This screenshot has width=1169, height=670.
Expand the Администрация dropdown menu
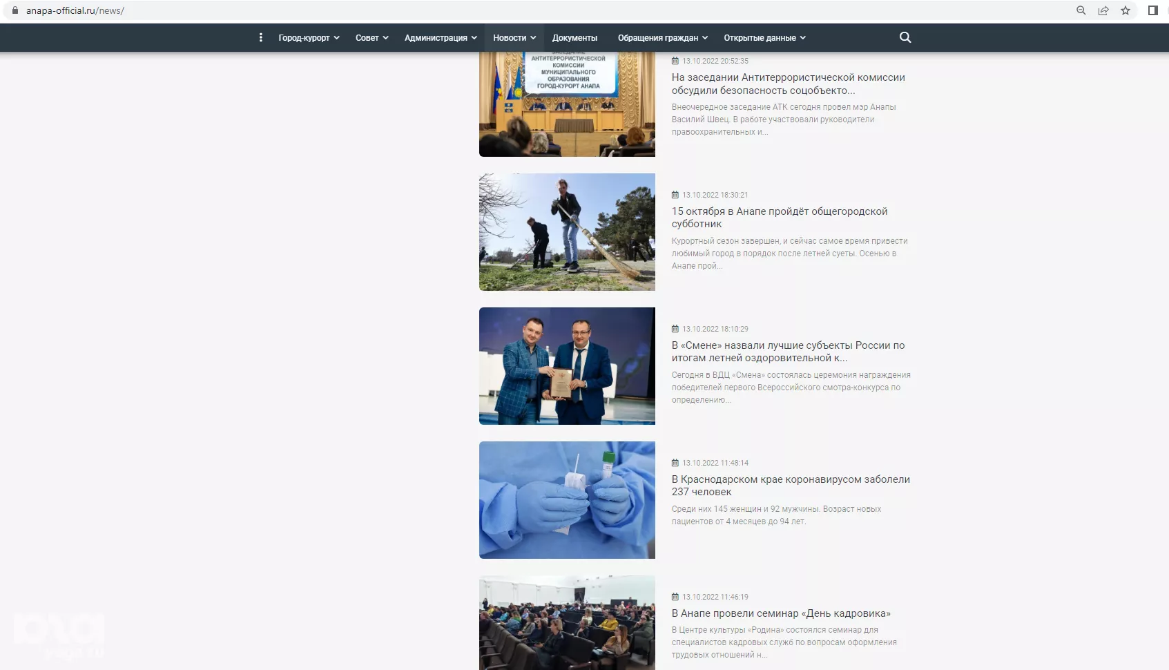441,38
